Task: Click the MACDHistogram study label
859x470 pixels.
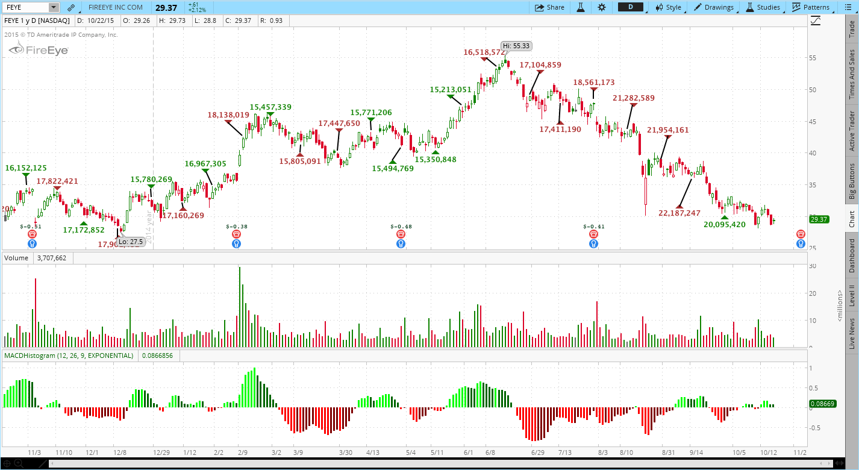Action: click(x=69, y=356)
